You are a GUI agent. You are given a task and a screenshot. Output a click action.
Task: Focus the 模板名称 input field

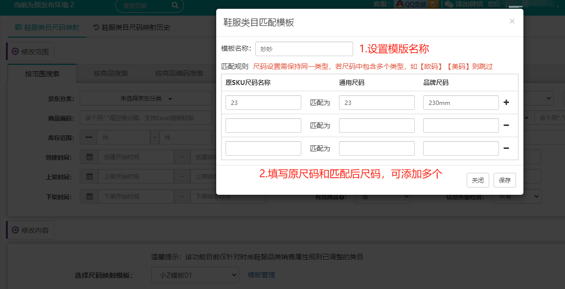[x=304, y=49]
